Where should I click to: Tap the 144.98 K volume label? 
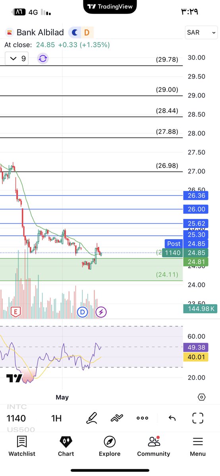coord(200,309)
